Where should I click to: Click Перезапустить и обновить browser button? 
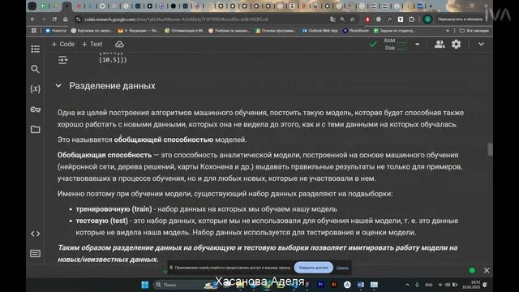460,19
